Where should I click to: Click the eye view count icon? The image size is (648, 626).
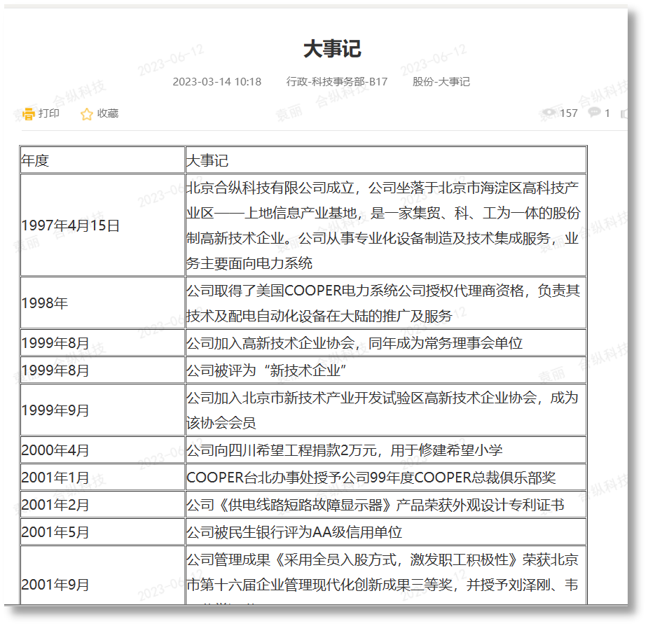click(x=549, y=113)
